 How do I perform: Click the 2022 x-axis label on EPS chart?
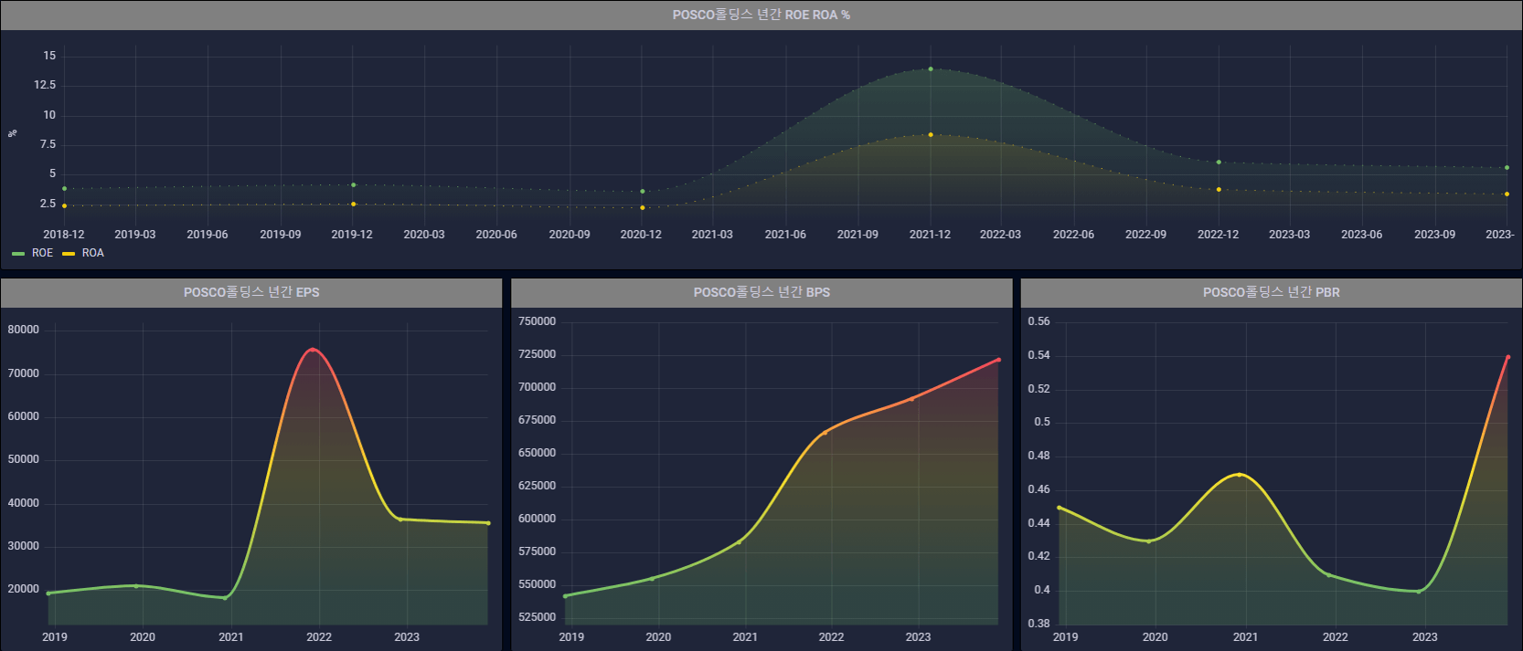[319, 637]
